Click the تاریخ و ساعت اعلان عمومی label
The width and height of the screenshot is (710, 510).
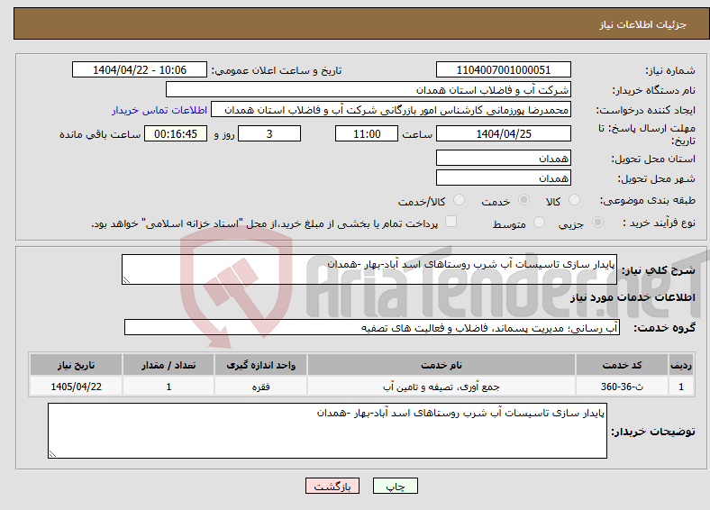(x=277, y=70)
